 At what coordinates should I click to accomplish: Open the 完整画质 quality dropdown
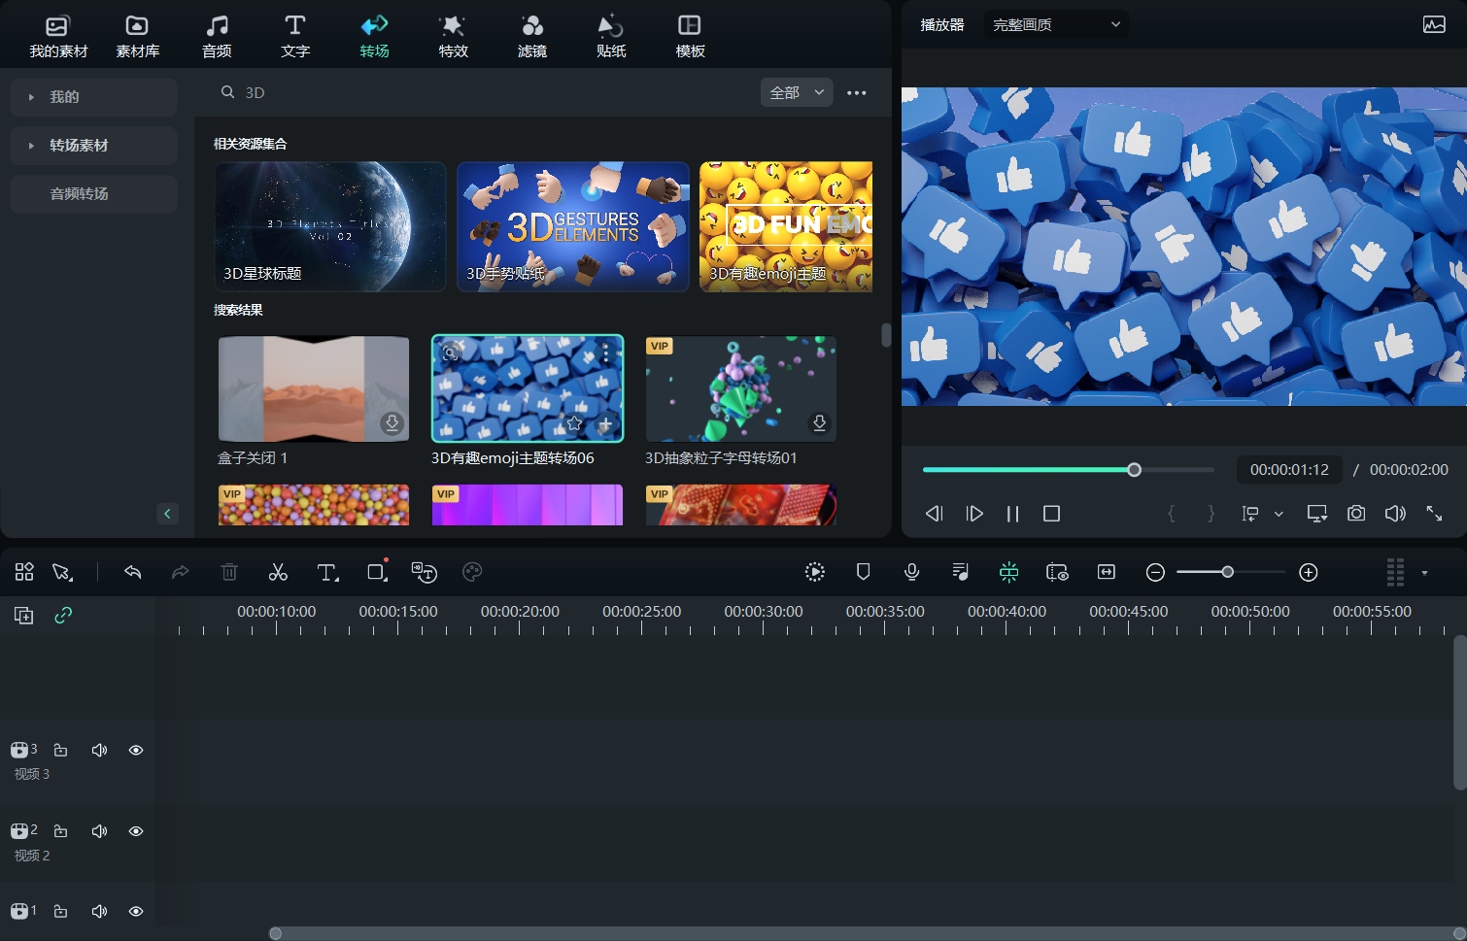(1055, 24)
